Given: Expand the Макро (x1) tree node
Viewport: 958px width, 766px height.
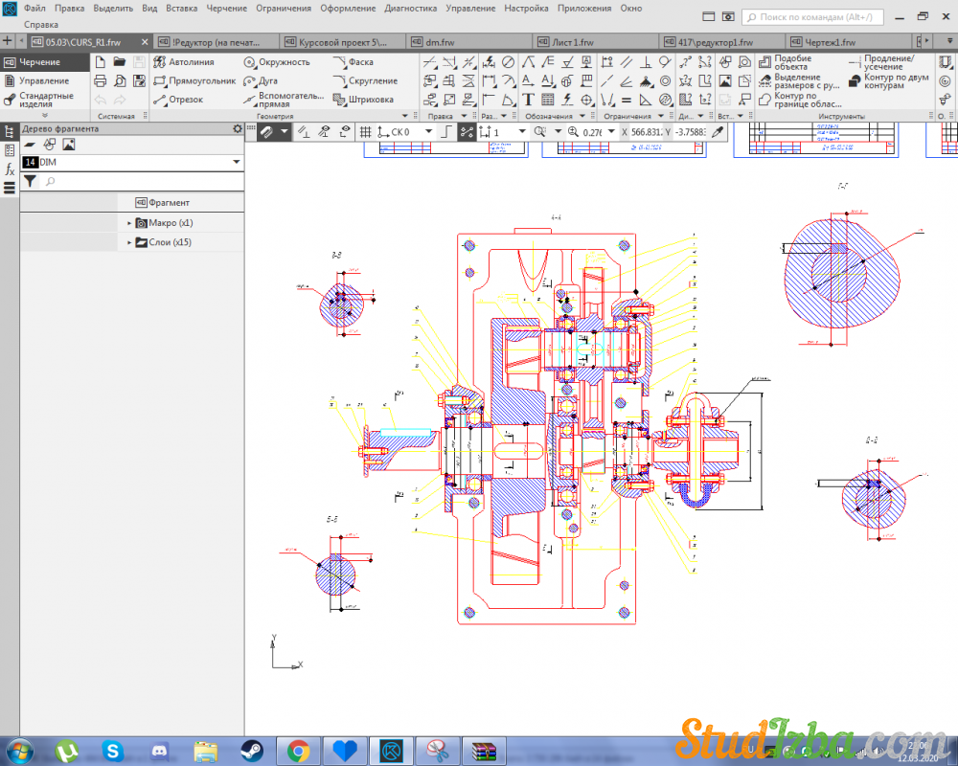Looking at the screenshot, I should (x=129, y=223).
